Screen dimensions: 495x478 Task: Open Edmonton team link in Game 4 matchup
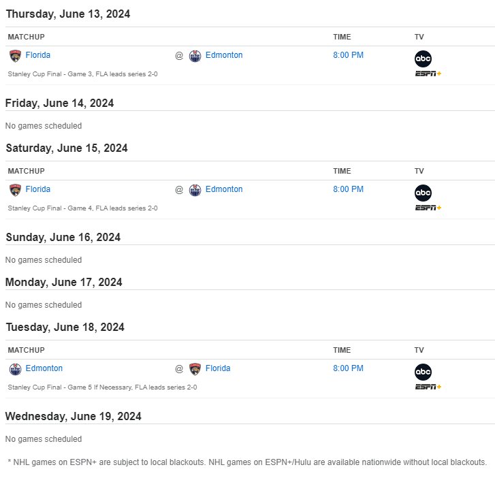tap(224, 189)
